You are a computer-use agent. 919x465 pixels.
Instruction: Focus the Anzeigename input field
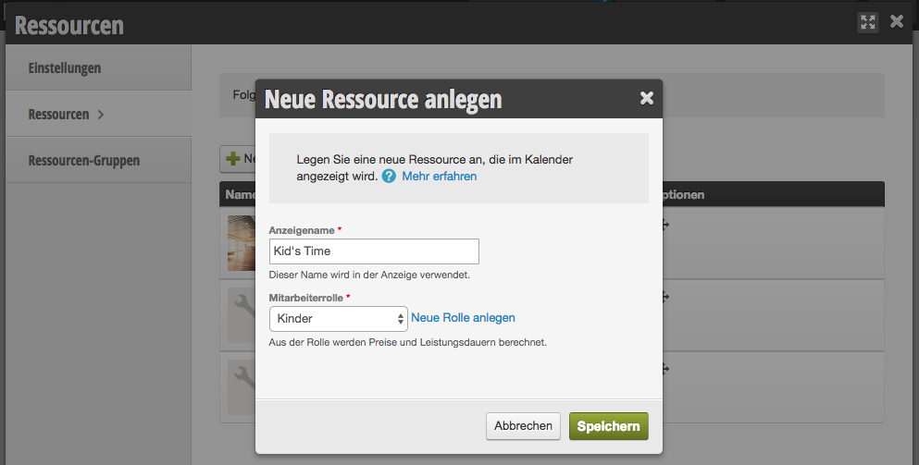(x=374, y=251)
